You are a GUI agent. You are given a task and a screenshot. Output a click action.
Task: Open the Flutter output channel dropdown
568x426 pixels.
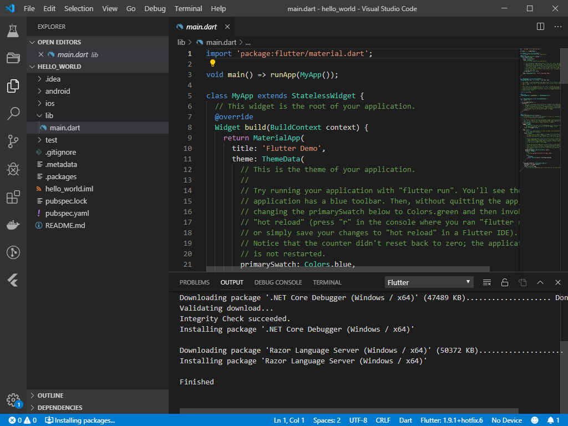429,282
